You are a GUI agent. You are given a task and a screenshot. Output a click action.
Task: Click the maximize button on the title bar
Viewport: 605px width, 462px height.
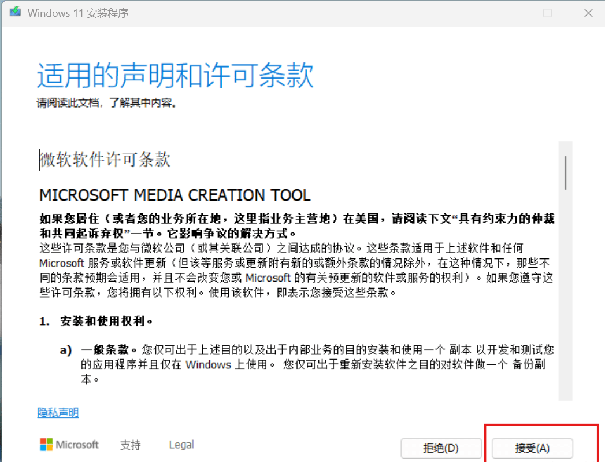pos(548,13)
